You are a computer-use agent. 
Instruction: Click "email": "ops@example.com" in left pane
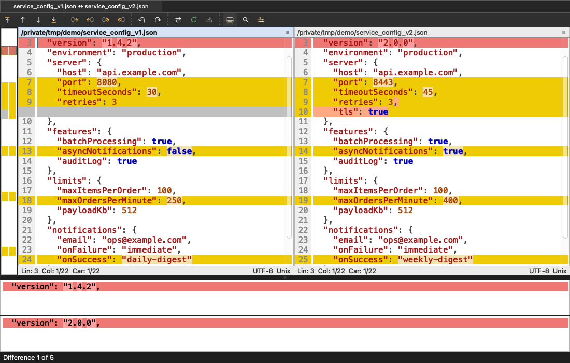[124, 240]
